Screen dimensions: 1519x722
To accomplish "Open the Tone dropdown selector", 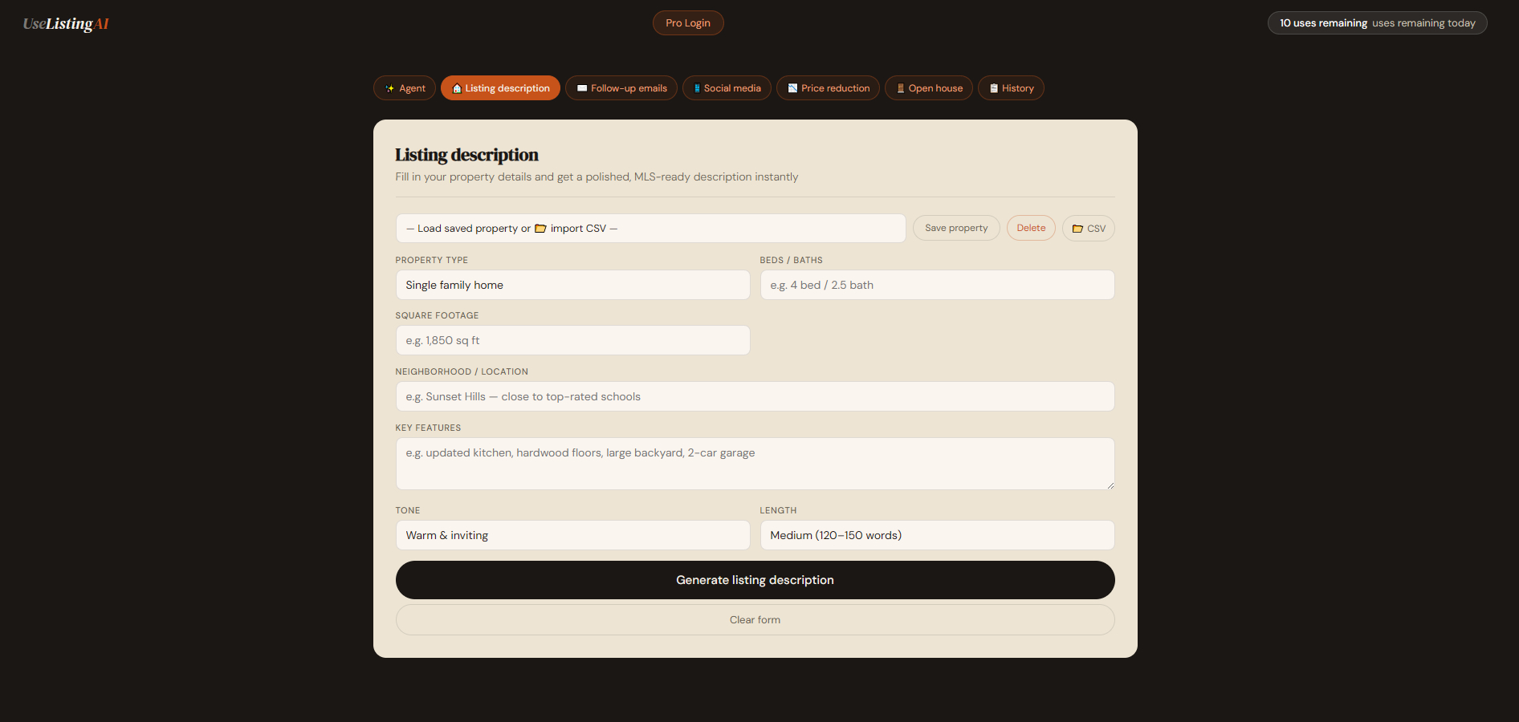I will click(x=572, y=535).
